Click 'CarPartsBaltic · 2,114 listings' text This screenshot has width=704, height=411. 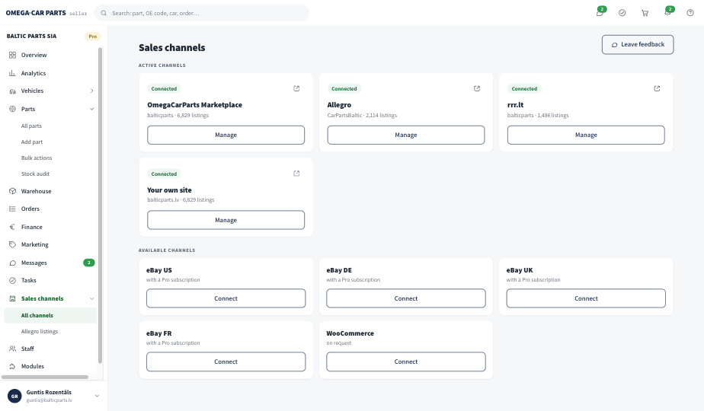(x=362, y=116)
